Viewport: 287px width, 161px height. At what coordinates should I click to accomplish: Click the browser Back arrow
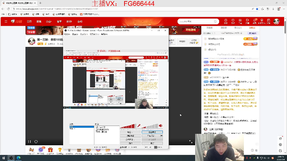pos(3,9)
